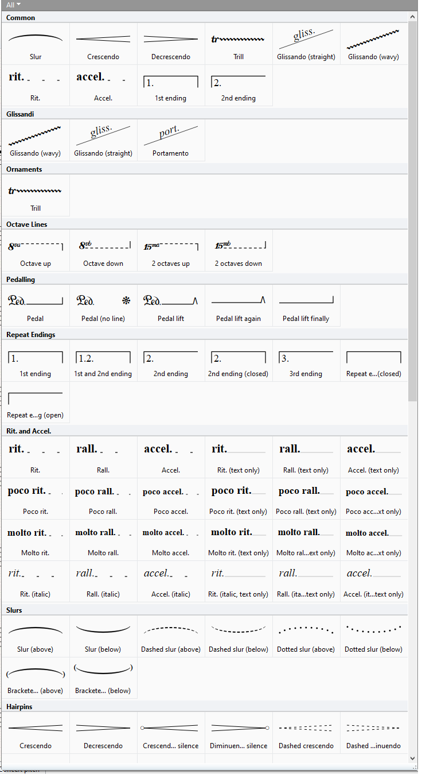Screen dimensions: 422x774
Task: Choose the Poco rit. line
Action: click(36, 498)
